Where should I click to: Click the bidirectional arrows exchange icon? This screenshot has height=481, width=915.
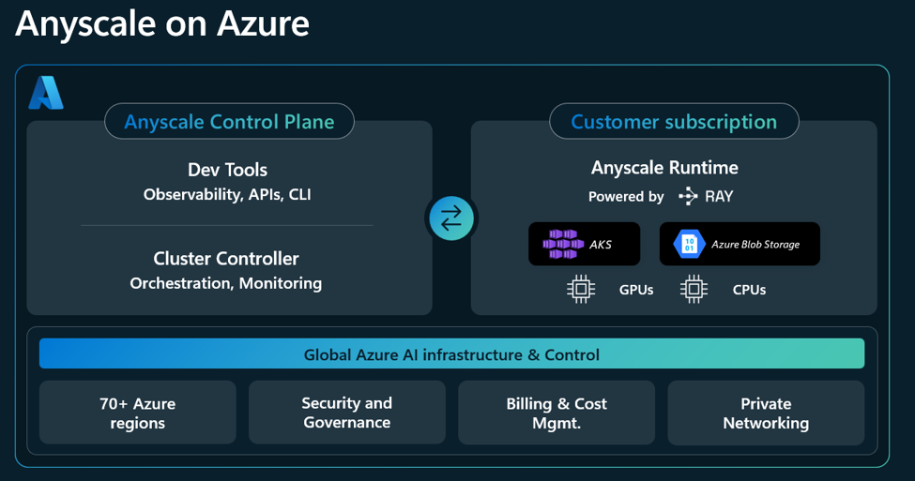(451, 218)
